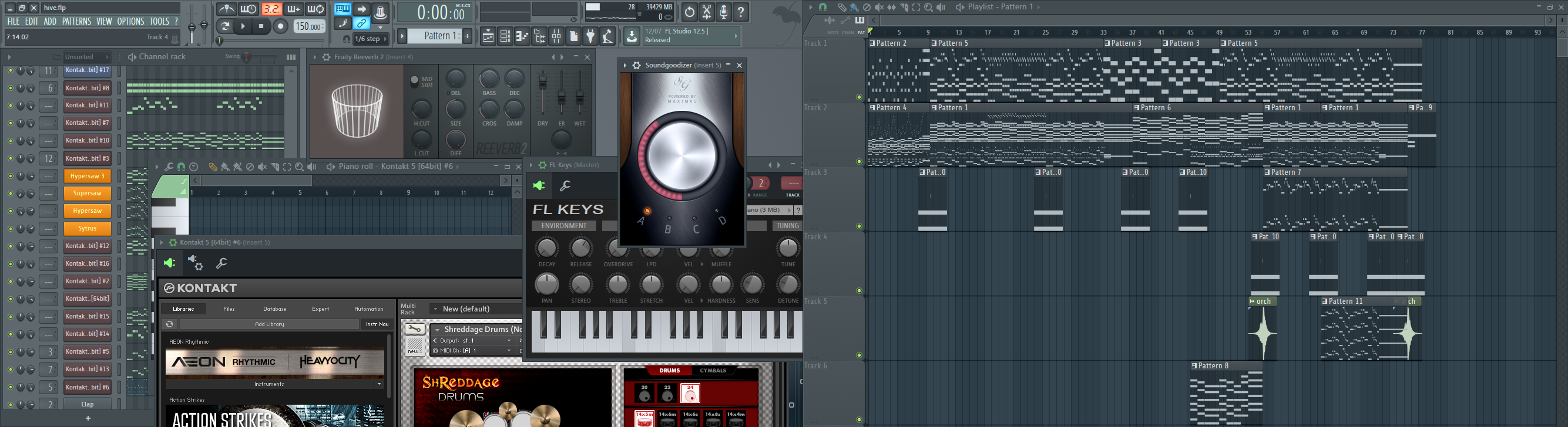Open Kontakt multi rack New (default) dropdown
The height and width of the screenshot is (427, 1568).
[475, 309]
